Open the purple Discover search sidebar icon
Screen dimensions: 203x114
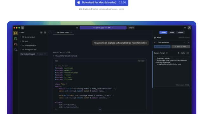point(16,50)
